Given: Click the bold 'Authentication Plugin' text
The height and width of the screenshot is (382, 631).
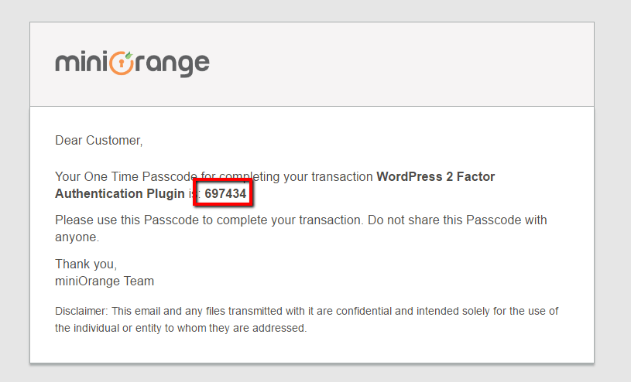Looking at the screenshot, I should (x=120, y=193).
